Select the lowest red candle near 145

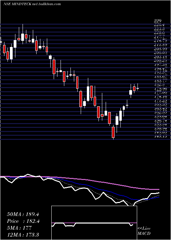(113, 132)
